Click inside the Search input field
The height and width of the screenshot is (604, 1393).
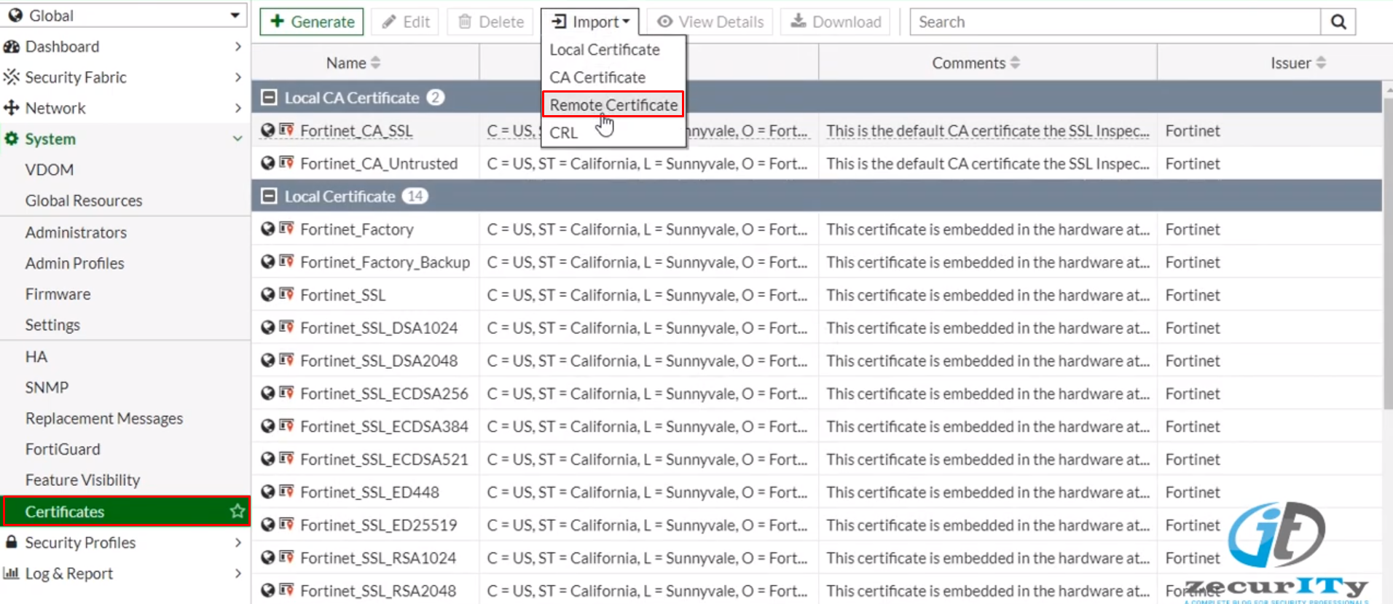tap(1115, 22)
